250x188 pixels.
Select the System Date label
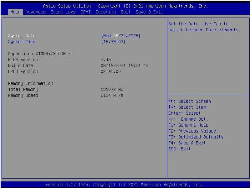pyautogui.click(x=22, y=36)
